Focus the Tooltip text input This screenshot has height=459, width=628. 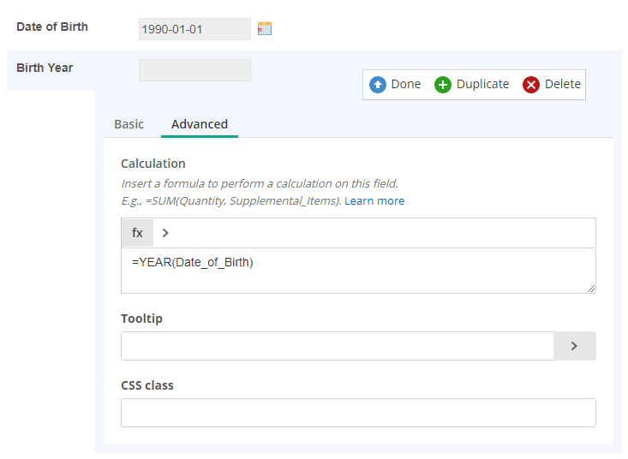338,346
